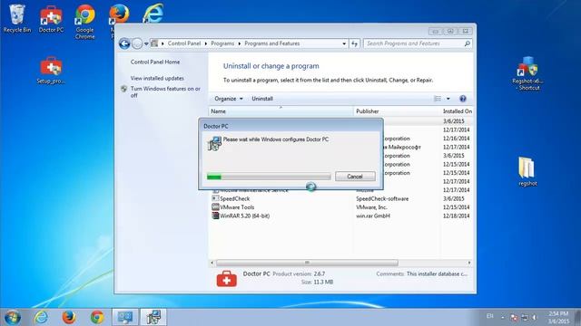Viewport: 581px width, 326px height.
Task: Select the VMware Tools program icon
Action: [215, 207]
